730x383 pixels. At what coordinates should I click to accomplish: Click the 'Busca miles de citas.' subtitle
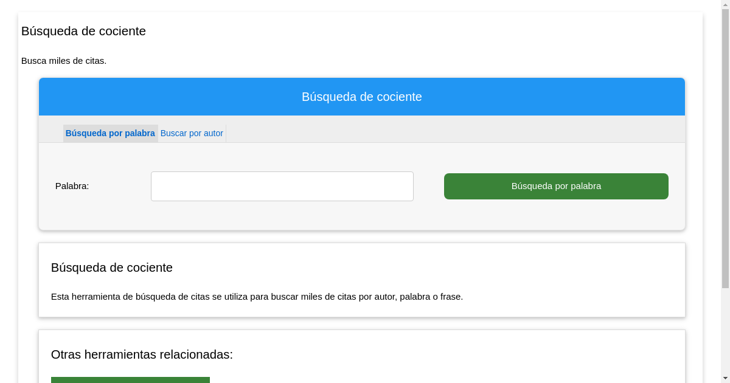tap(64, 61)
